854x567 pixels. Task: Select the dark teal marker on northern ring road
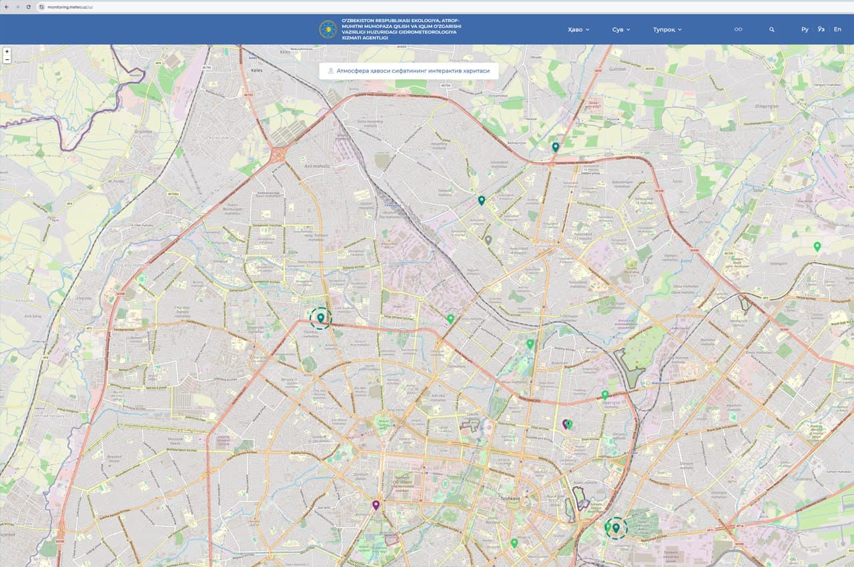tap(555, 147)
